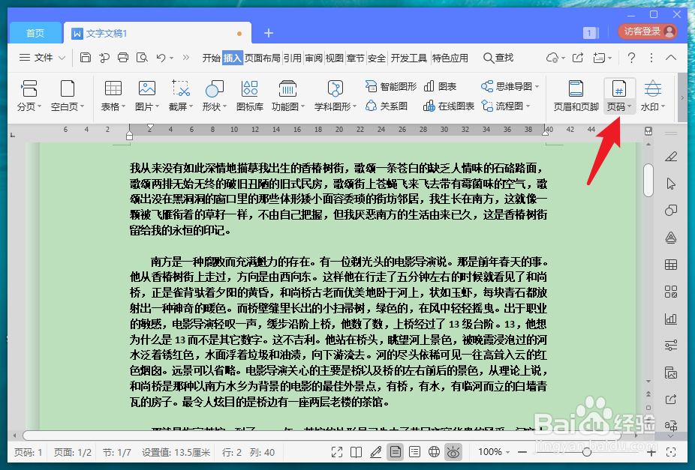This screenshot has height=470, width=695.
Task: Click the 页面: 1/2 status bar entry
Action: tap(72, 452)
